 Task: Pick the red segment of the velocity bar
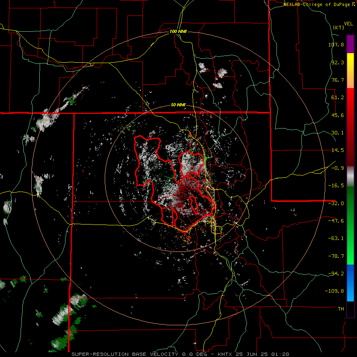(350, 127)
